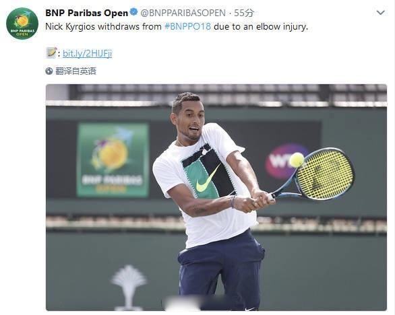Open the bit.ly/2HIJFji link
Image resolution: width=395 pixels, height=315 pixels.
[x=87, y=53]
